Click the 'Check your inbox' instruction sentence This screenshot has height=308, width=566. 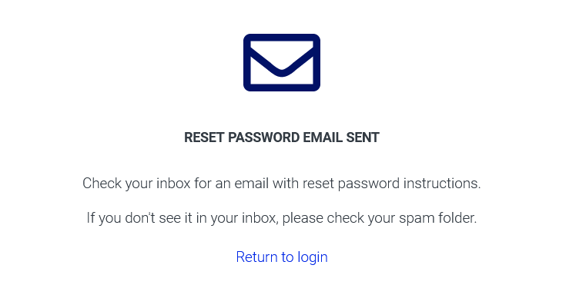(x=282, y=184)
